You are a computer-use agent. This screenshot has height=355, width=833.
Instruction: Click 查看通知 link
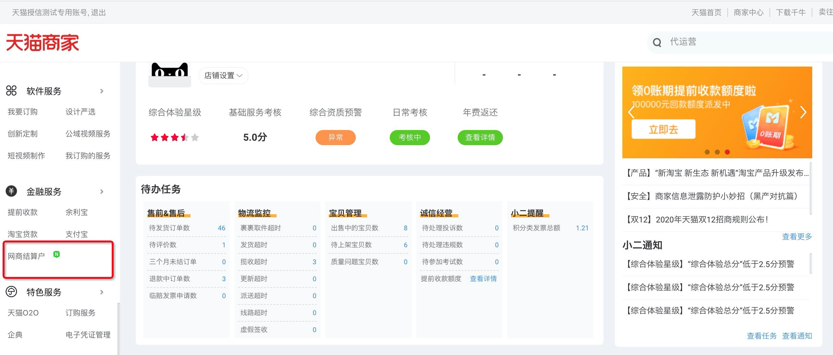(797, 336)
